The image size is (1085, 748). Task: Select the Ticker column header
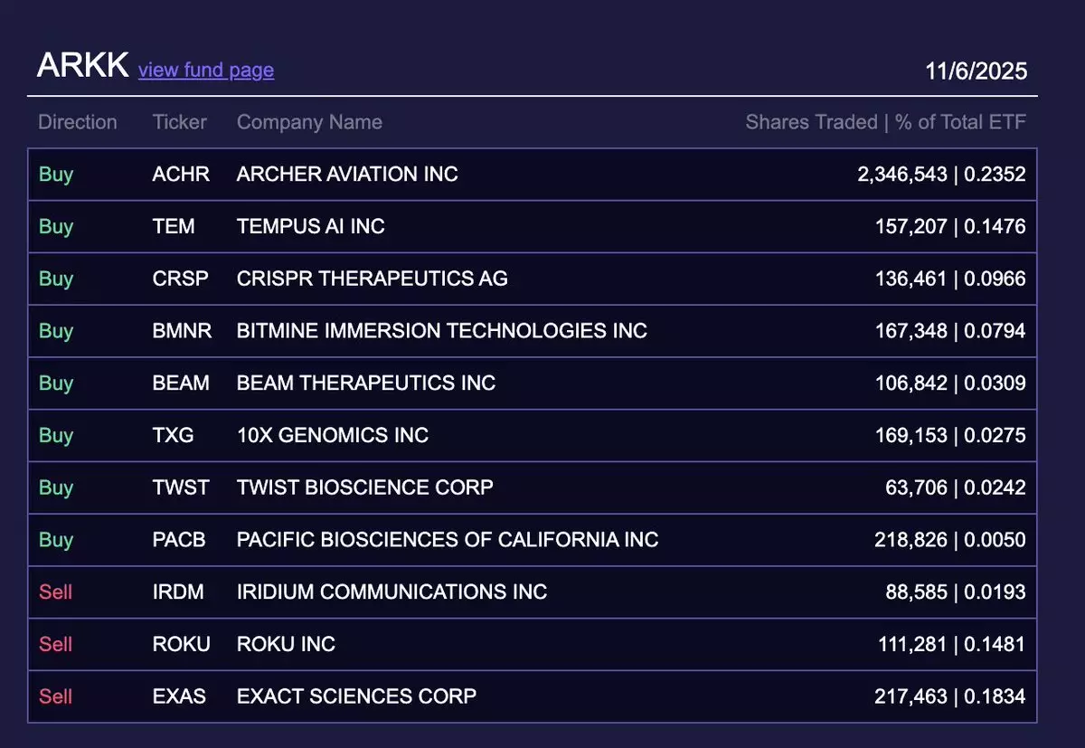179,122
